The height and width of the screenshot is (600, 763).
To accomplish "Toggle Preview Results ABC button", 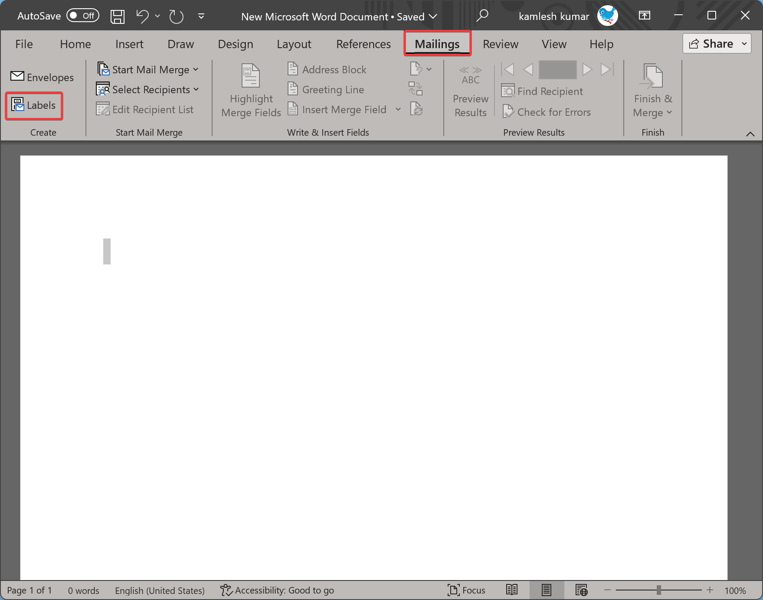I will click(471, 91).
